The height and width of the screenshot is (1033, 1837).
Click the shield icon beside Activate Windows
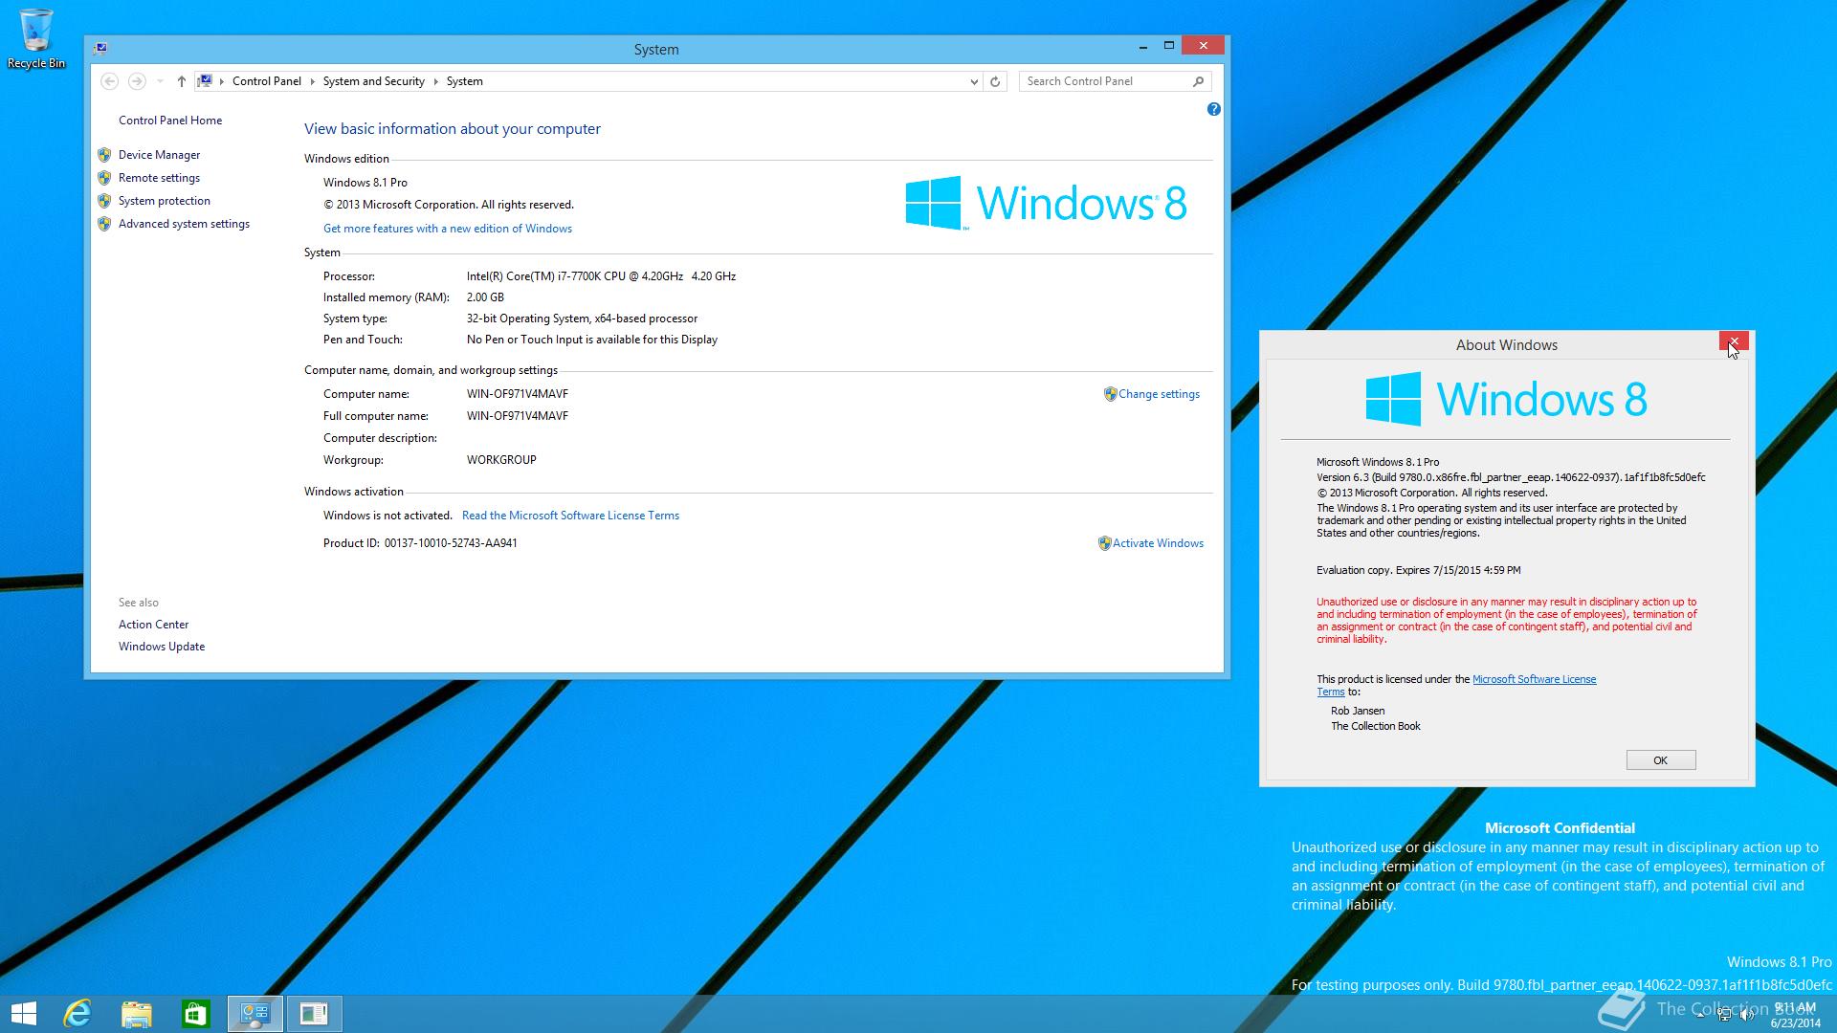pos(1104,543)
